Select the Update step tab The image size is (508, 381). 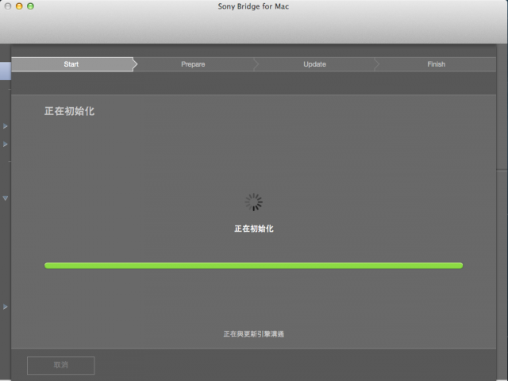coord(314,64)
